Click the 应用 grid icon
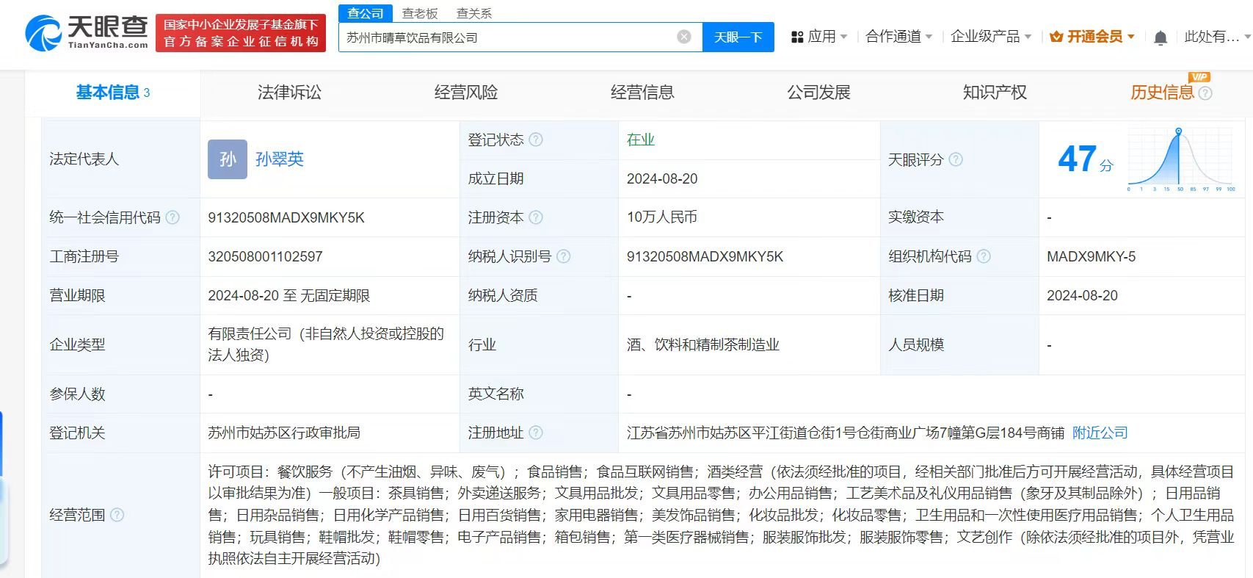Viewport: 1253px width, 578px height. (797, 37)
